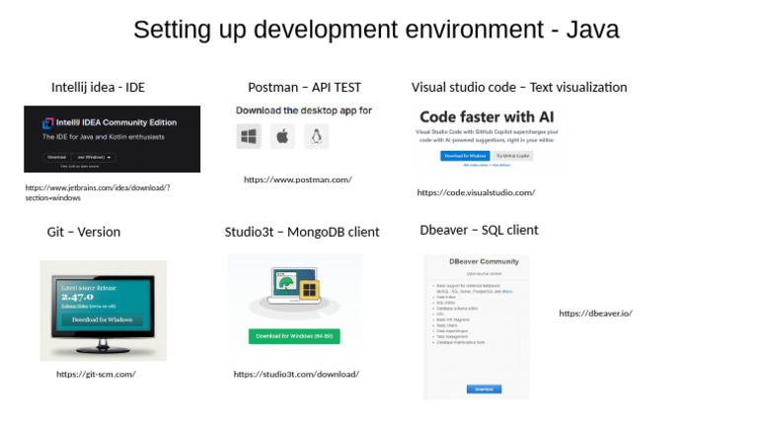Click 'The IDE for Java and Kotlin enthusiasts' text
The width and height of the screenshot is (758, 427).
[104, 137]
